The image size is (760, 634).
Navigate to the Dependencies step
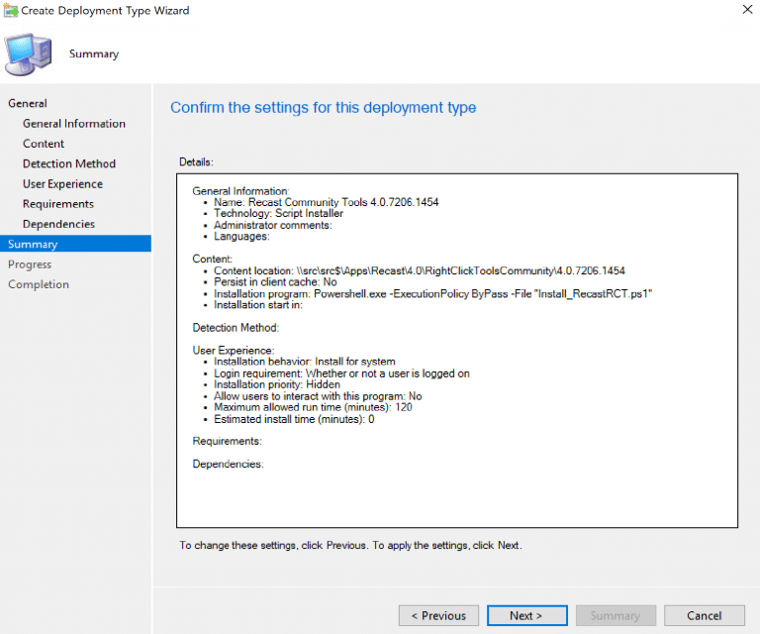pos(58,224)
